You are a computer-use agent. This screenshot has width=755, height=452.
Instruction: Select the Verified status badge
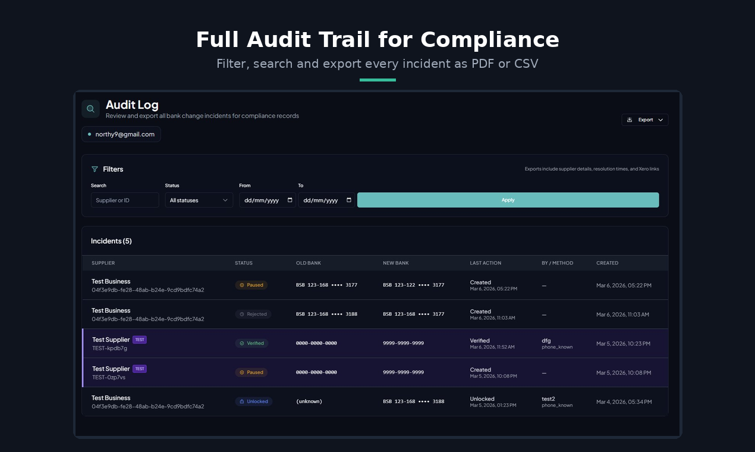(x=252, y=343)
